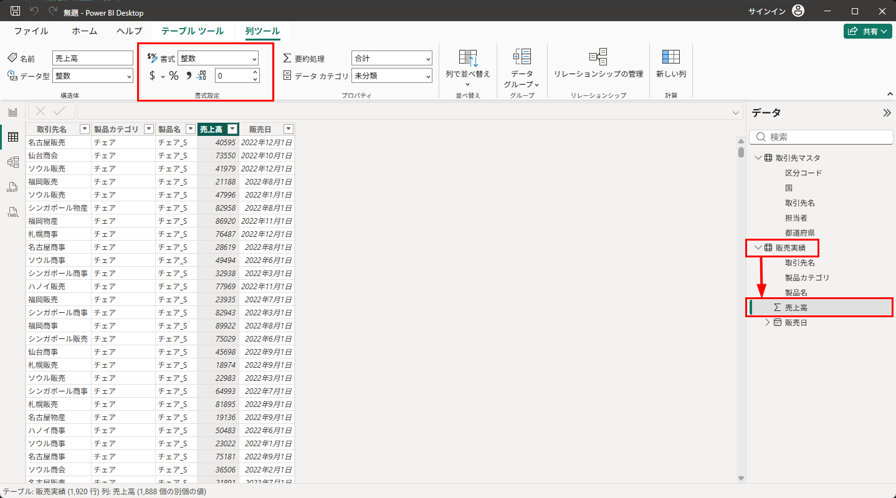Click the 製品名 column header
Image resolution: width=896 pixels, height=498 pixels.
176,129
